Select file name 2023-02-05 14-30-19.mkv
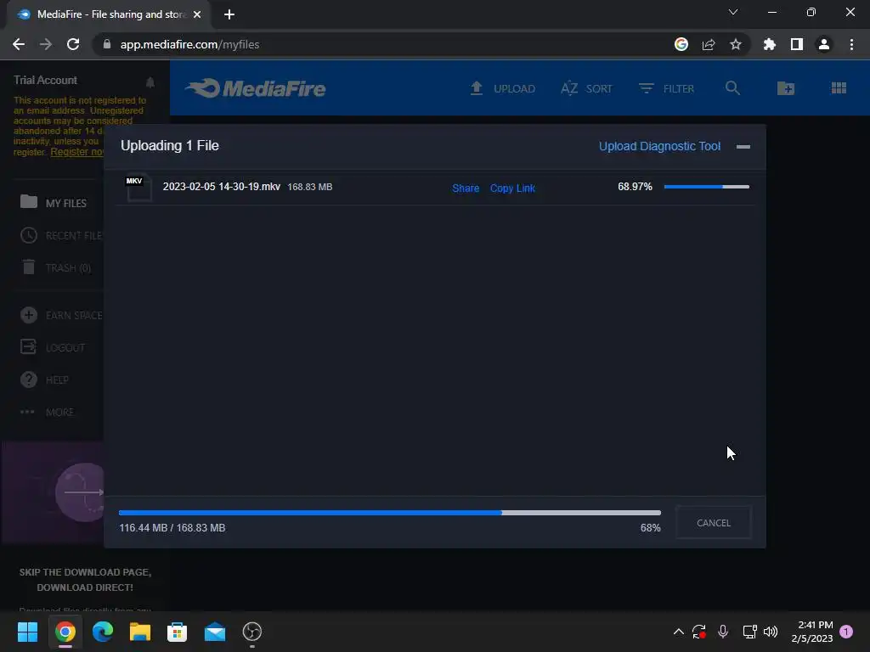870x652 pixels. 222,187
